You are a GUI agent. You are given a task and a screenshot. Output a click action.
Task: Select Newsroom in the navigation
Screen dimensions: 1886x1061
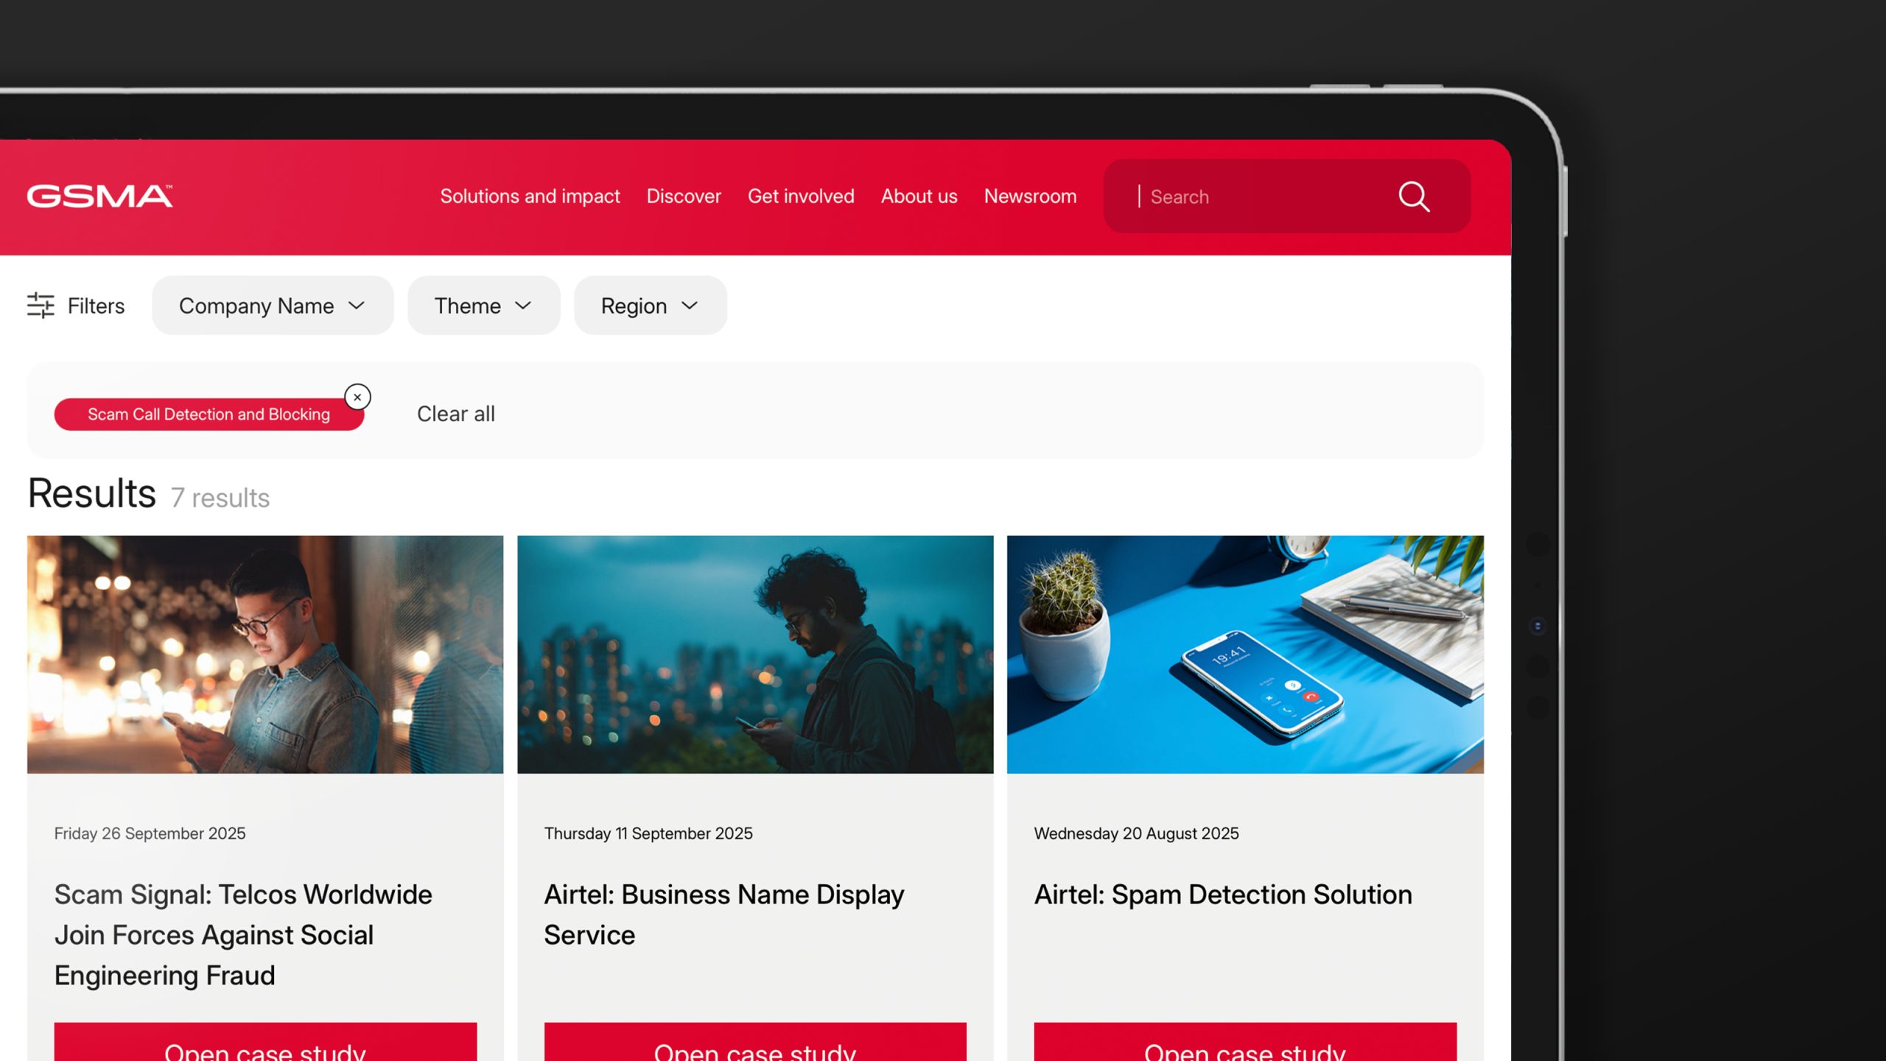point(1030,196)
